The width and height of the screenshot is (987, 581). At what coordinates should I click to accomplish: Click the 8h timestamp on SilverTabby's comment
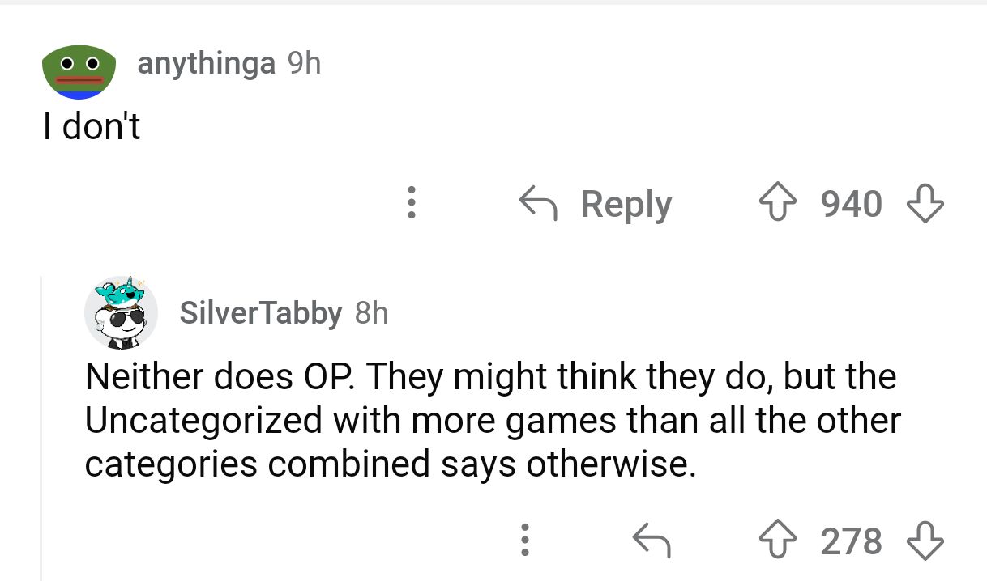pyautogui.click(x=372, y=313)
